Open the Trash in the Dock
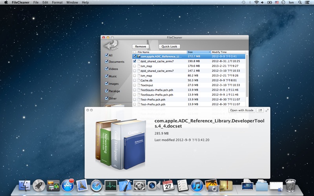Viewport: 314px width, 196px height. tap(290, 185)
